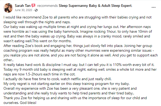The image size is (161, 106).
Task: Click the word "recommends" in the header
Action: [47, 6]
